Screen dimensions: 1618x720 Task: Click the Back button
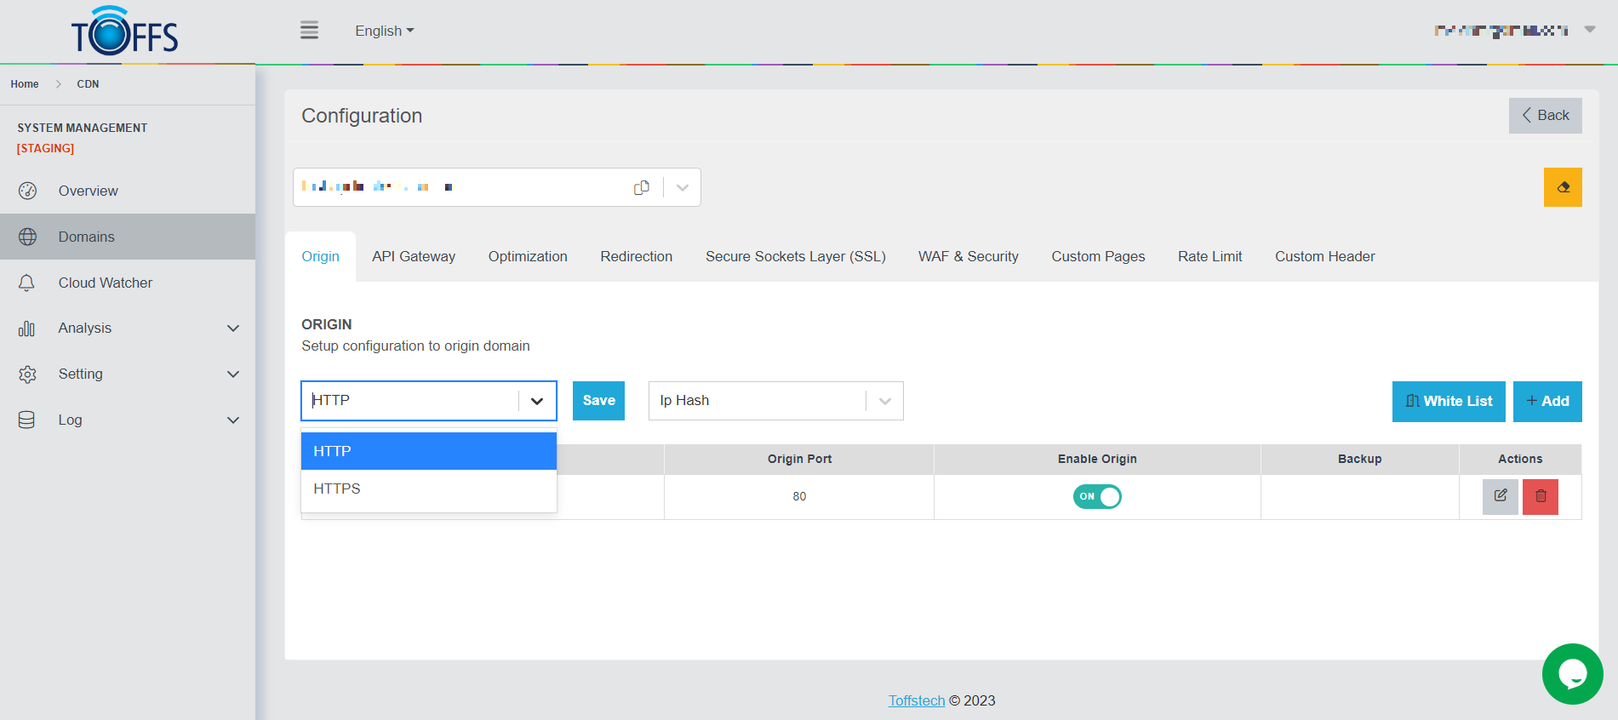pyautogui.click(x=1545, y=116)
